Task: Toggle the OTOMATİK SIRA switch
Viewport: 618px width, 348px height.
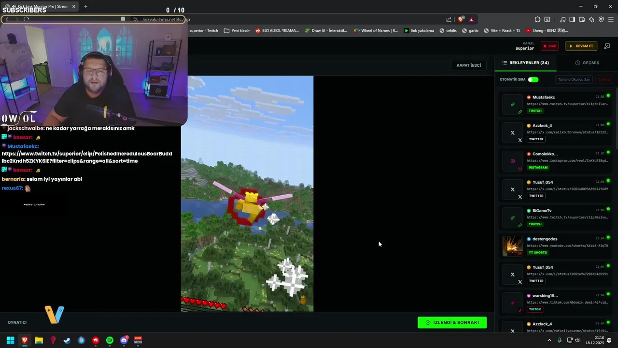Action: (x=533, y=79)
